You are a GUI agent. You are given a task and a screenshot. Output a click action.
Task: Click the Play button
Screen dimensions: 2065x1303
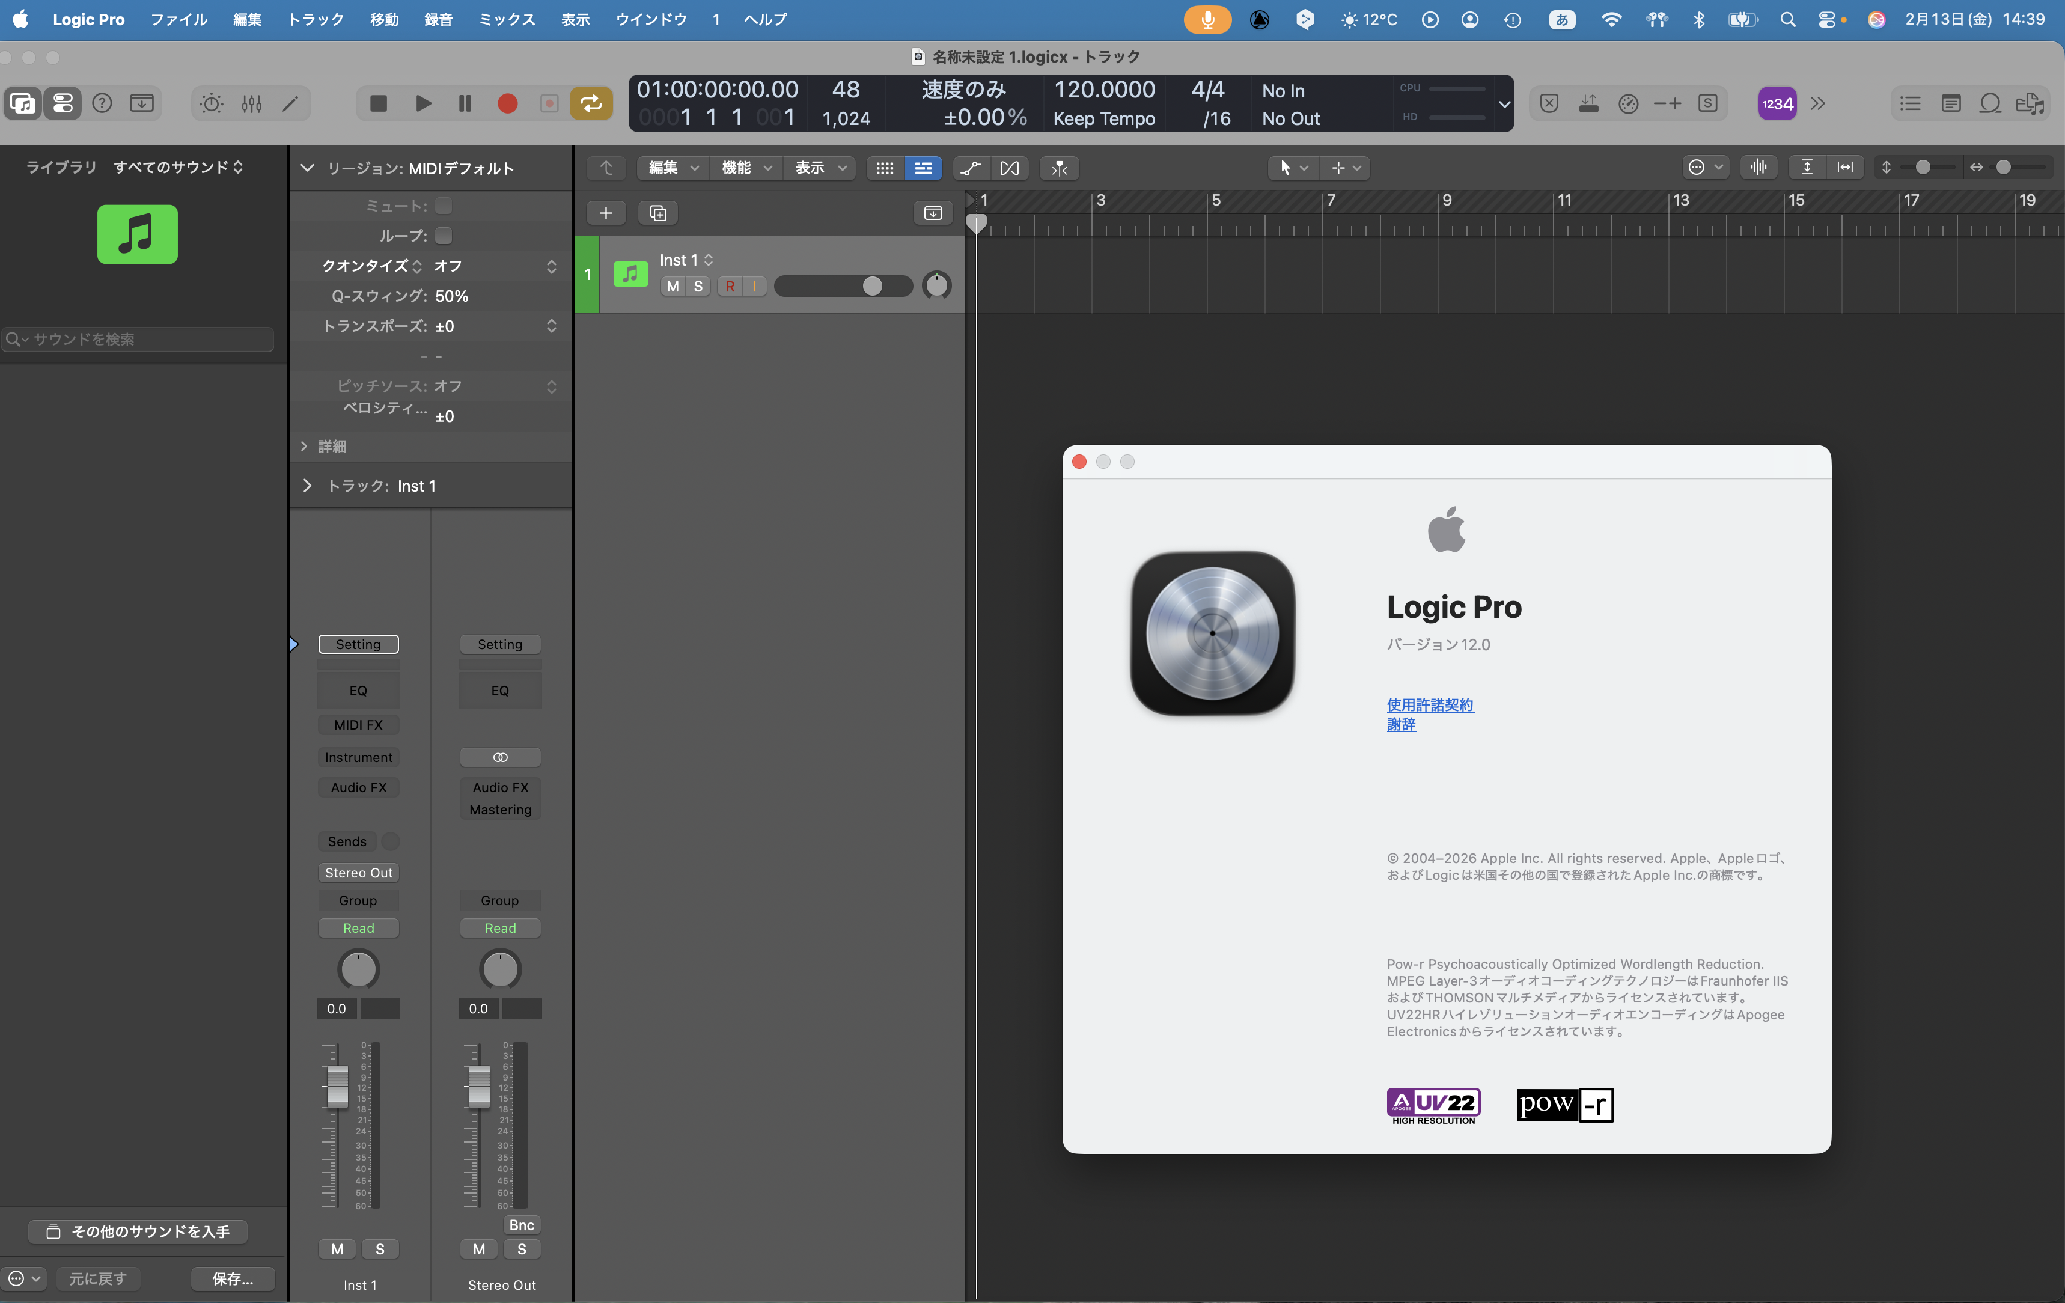(x=422, y=104)
